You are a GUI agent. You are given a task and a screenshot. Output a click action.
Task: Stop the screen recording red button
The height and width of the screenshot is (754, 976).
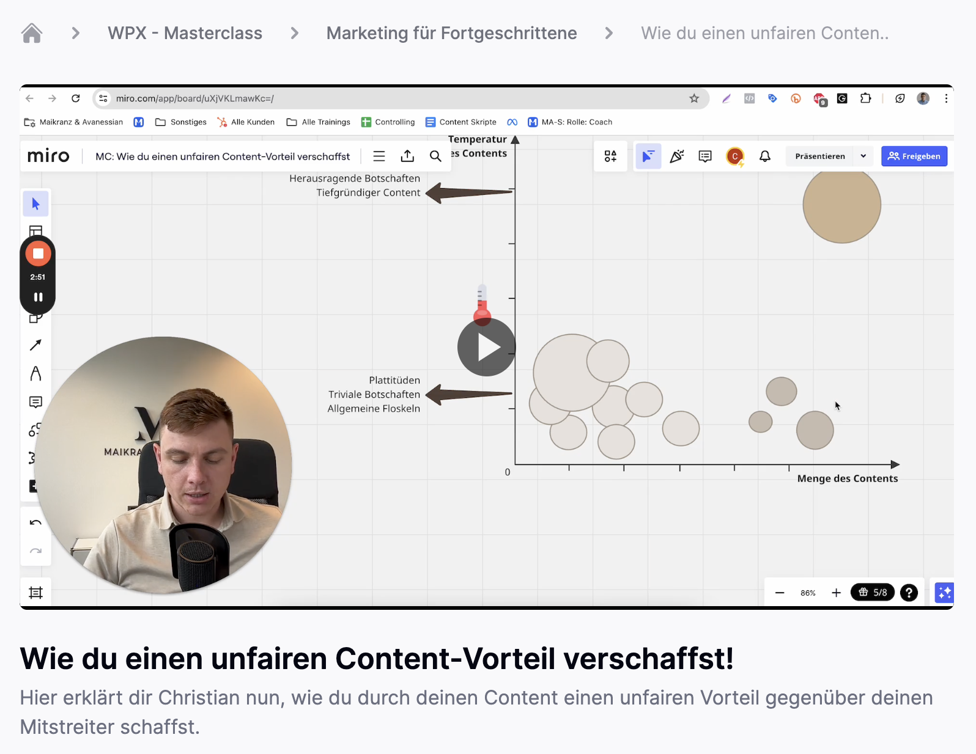pos(38,254)
